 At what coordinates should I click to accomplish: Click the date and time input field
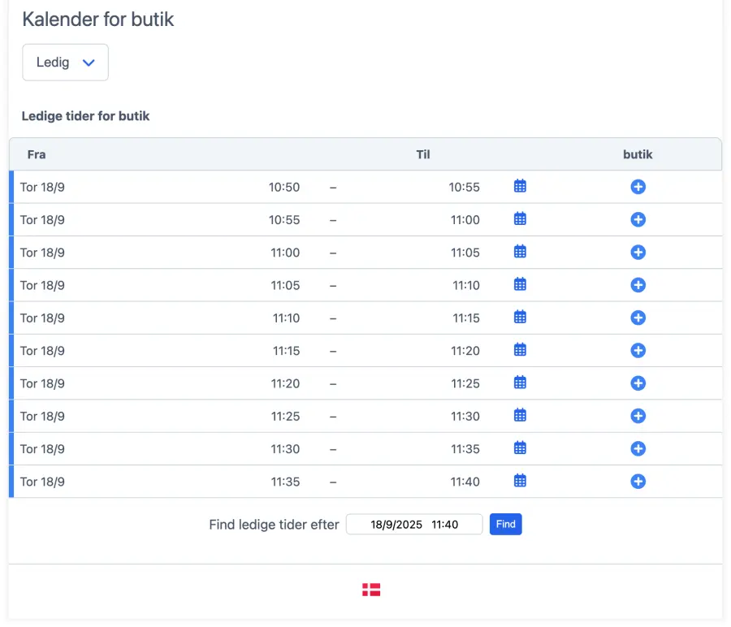pos(414,524)
